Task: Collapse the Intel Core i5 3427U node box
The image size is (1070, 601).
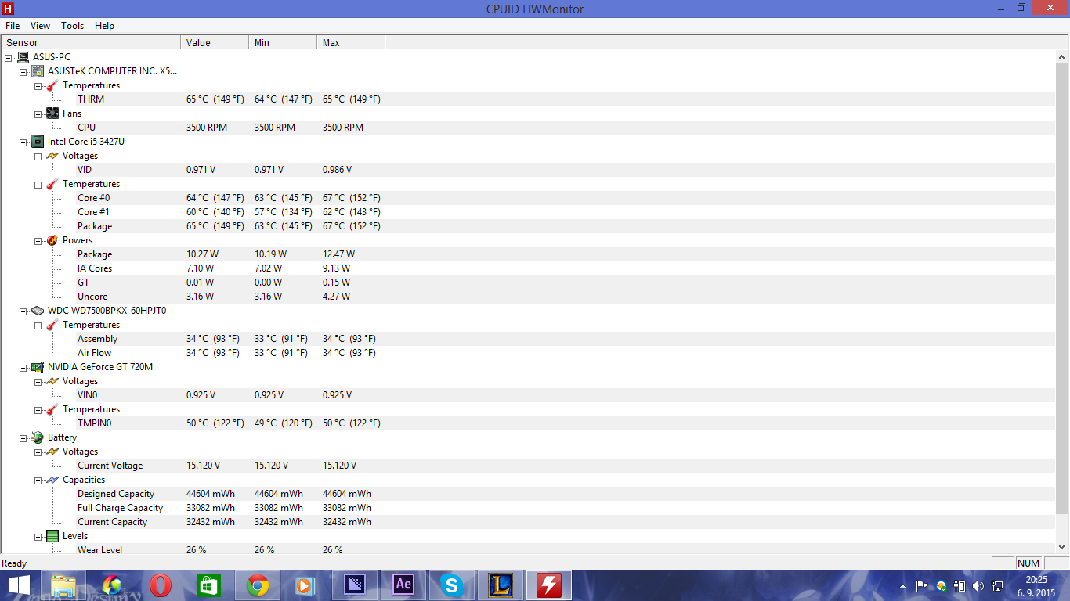Action: (23, 142)
